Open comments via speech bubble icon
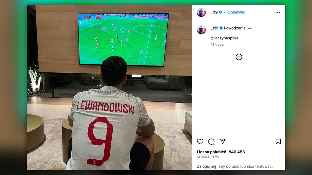 coord(211,142)
